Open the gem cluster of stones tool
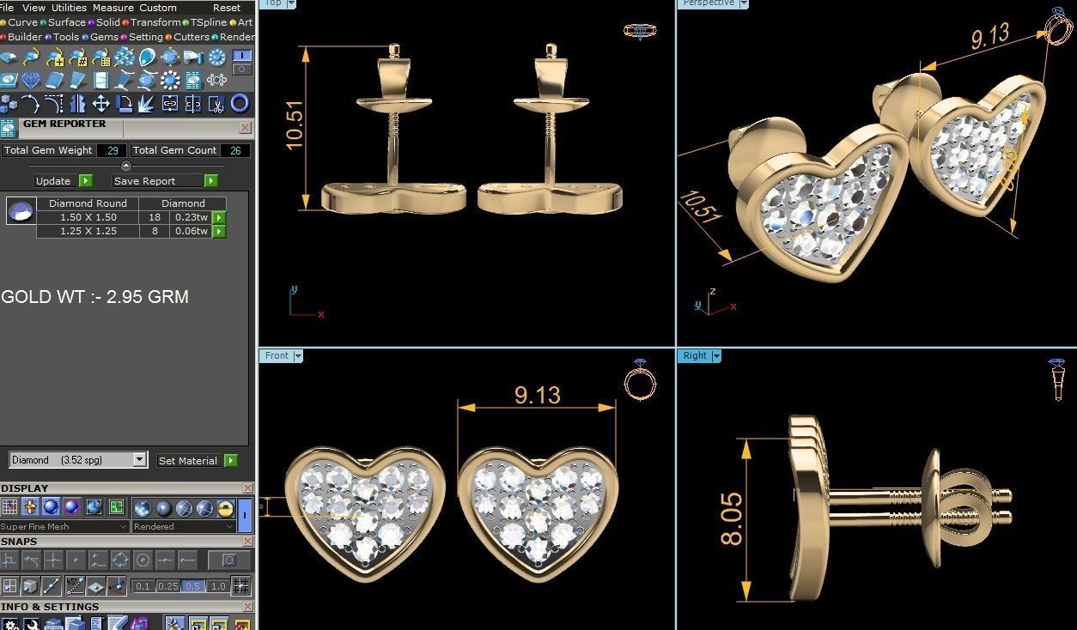 tap(125, 57)
